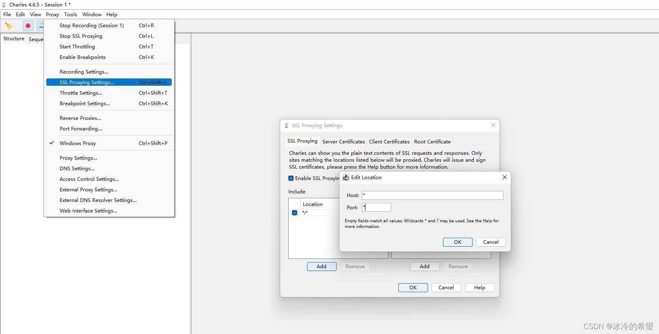Click into the Host input field
659x334 pixels.
432,195
